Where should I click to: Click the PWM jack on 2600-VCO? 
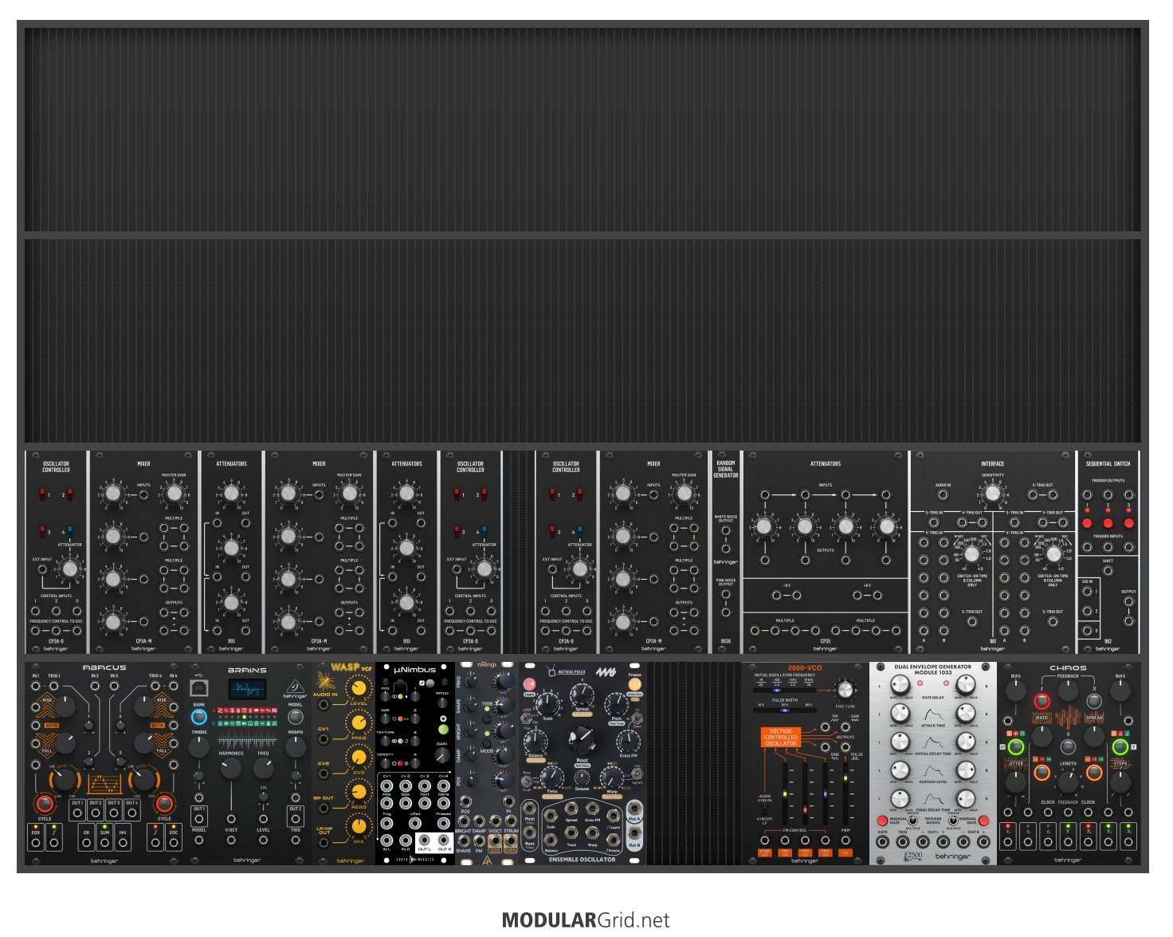[845, 840]
